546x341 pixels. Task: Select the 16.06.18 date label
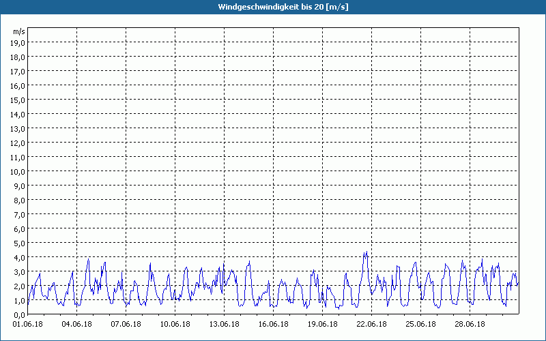[x=274, y=324]
